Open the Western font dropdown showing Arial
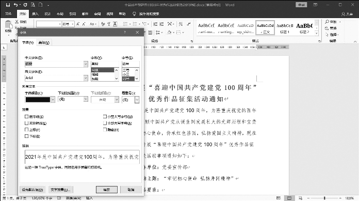Screen dimensions: 359x201 click(x=86, y=78)
